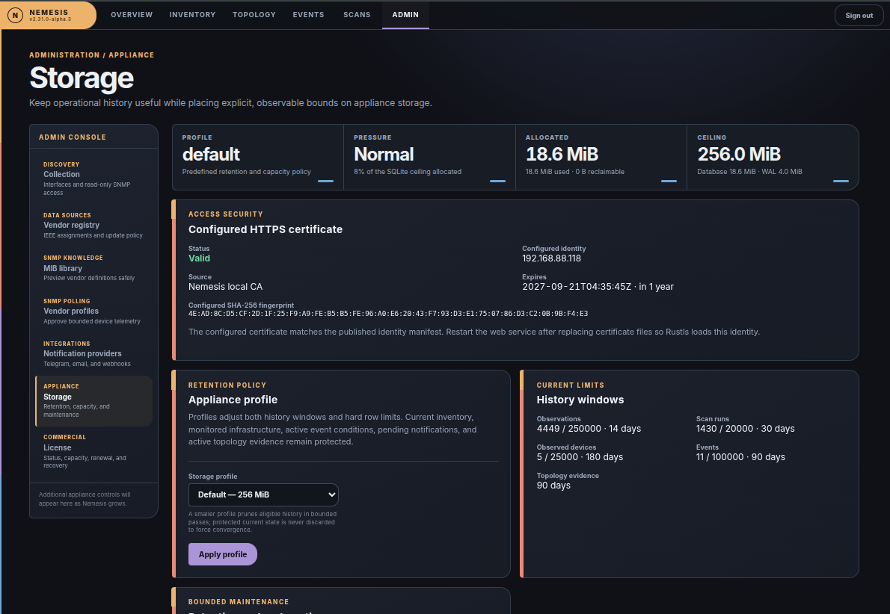Click the Nemesis N logo icon

(x=15, y=15)
